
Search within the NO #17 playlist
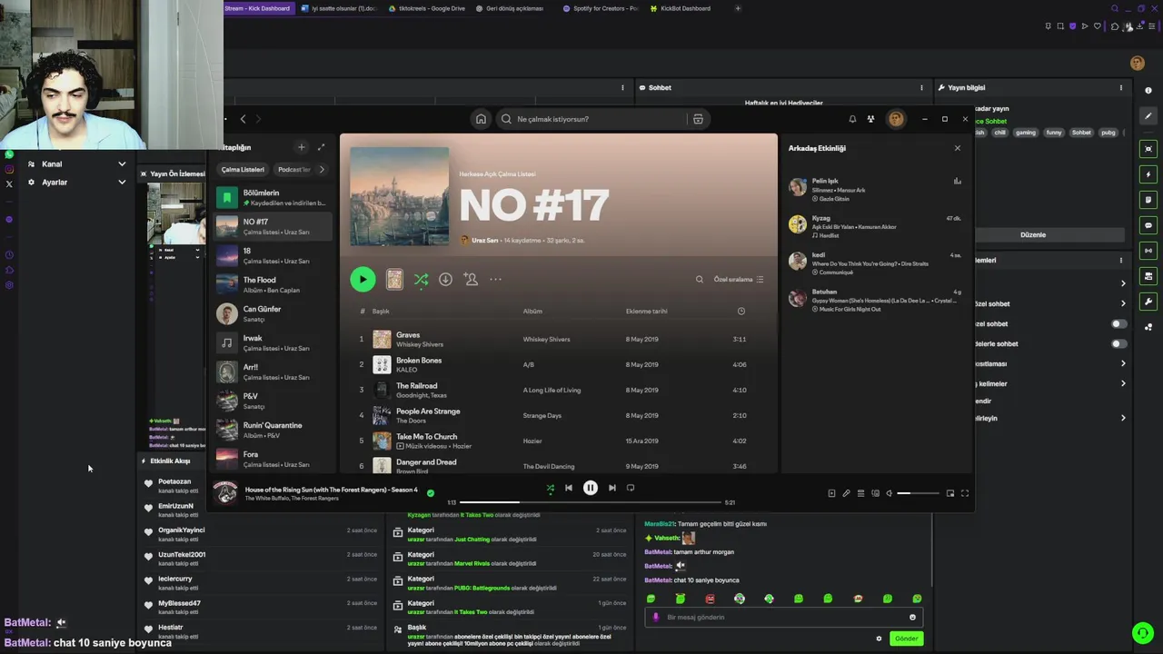pyautogui.click(x=700, y=280)
